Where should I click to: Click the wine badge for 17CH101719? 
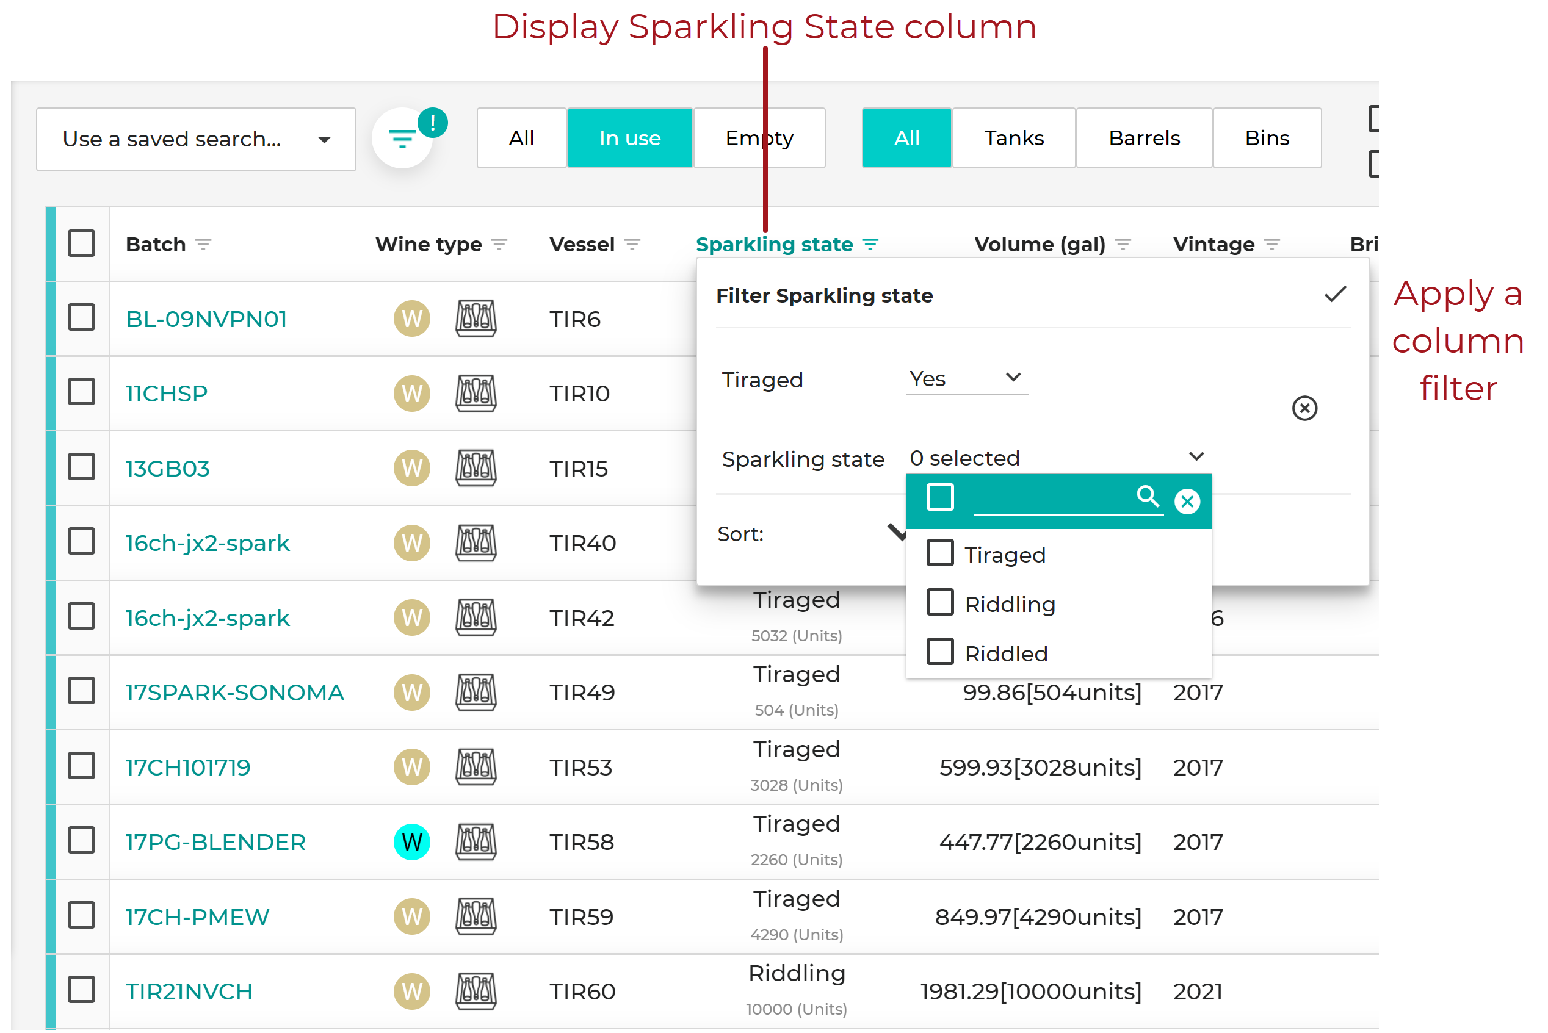tap(412, 768)
